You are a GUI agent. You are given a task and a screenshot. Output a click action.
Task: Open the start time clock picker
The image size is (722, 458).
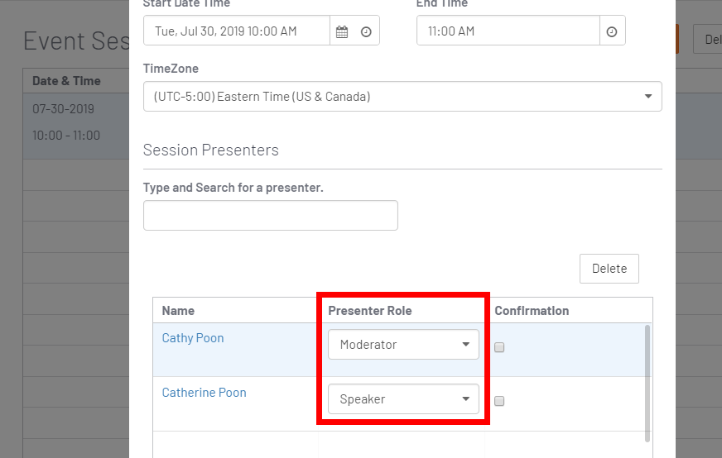(x=366, y=31)
